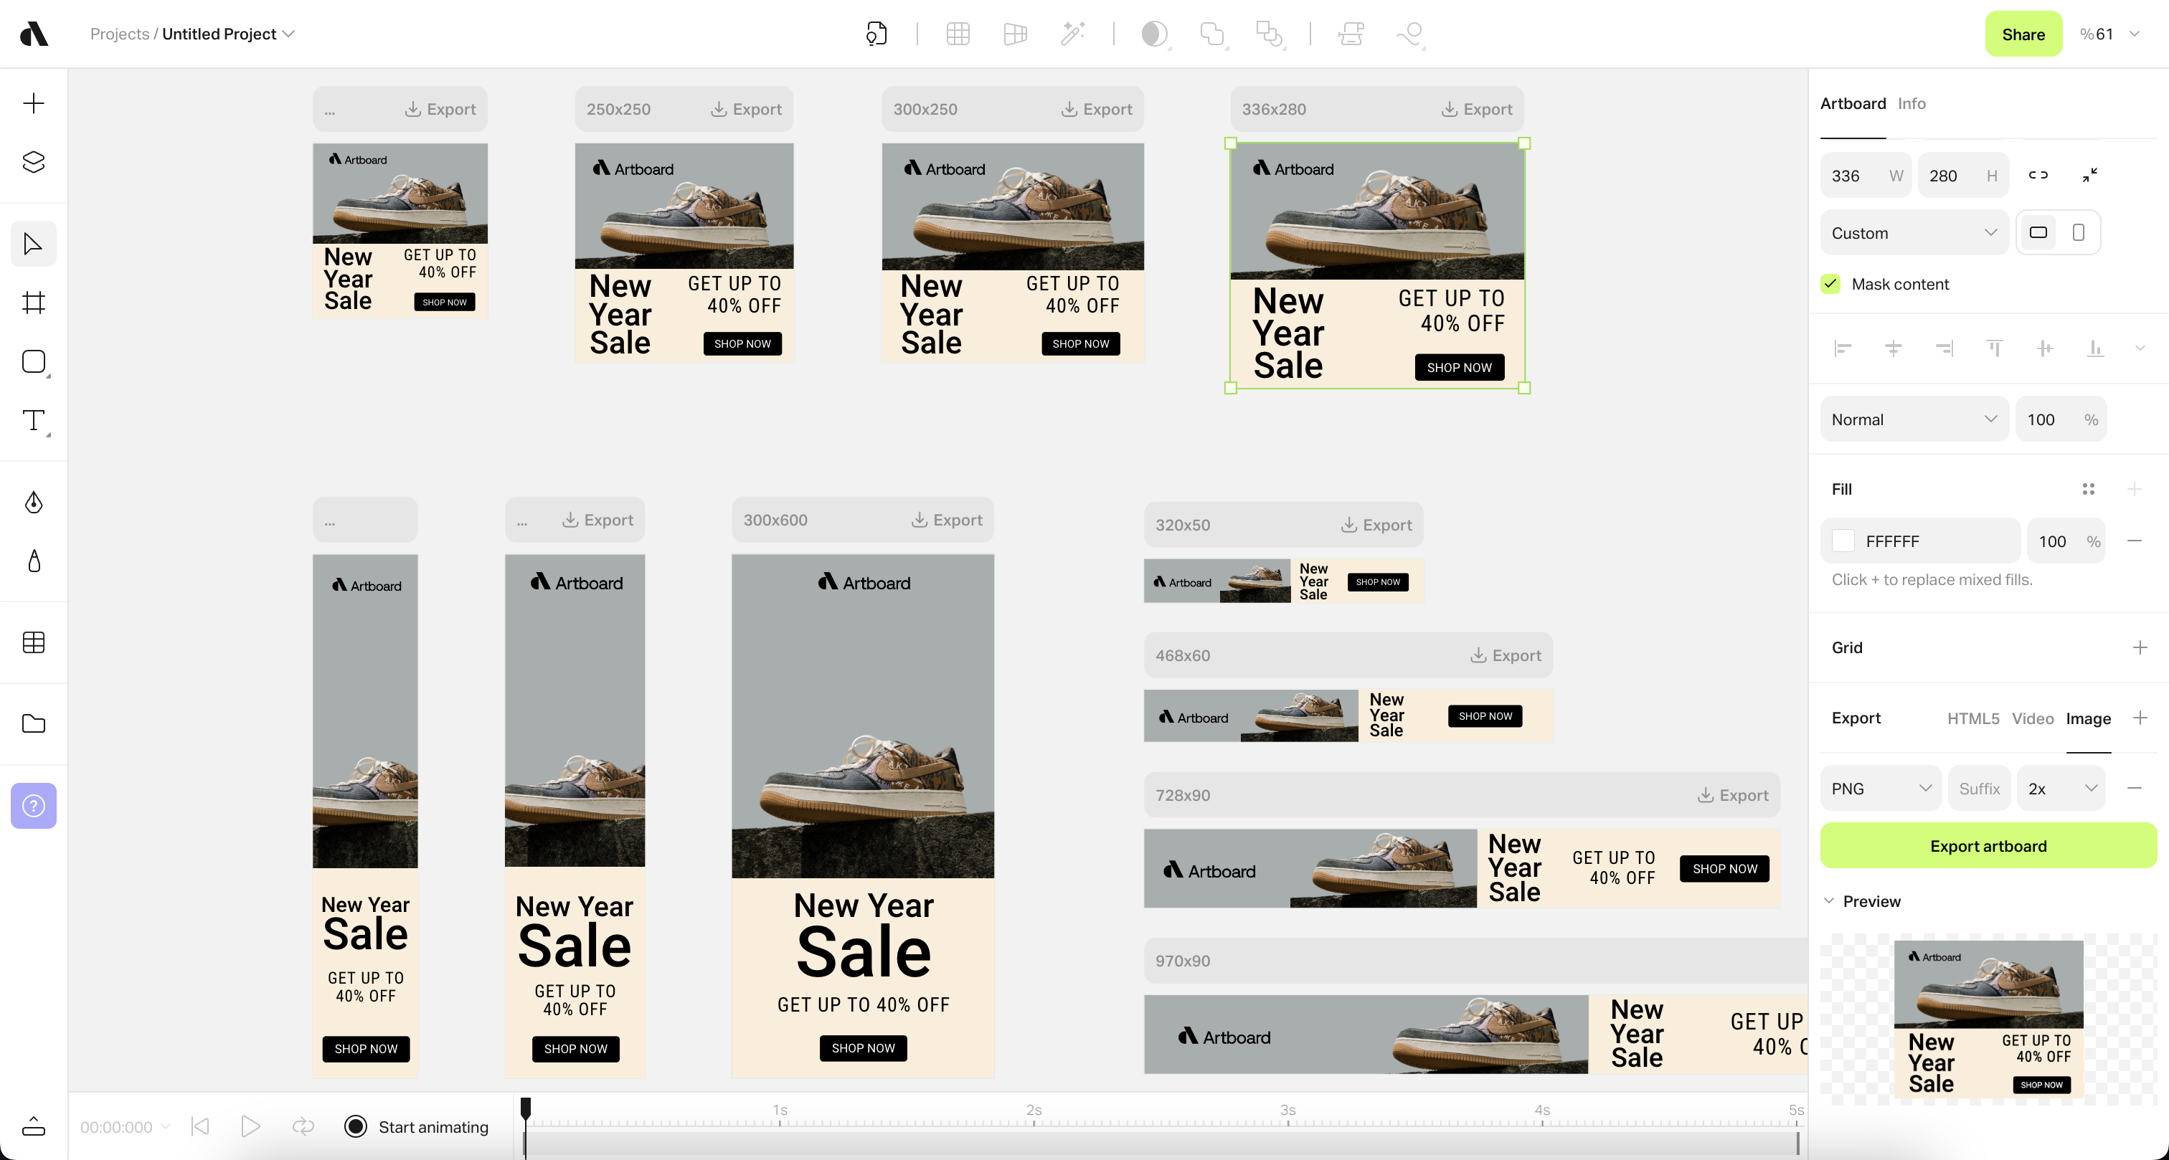Open the folder assets icon
The image size is (2169, 1160).
(x=34, y=724)
